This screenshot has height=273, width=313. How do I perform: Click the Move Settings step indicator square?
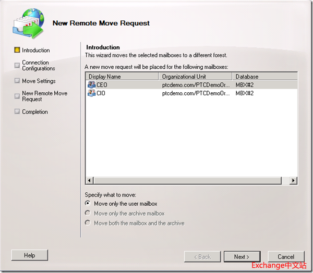(17, 81)
